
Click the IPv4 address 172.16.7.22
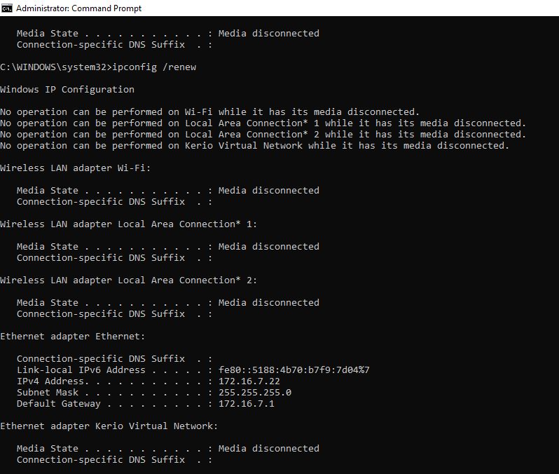click(x=249, y=381)
